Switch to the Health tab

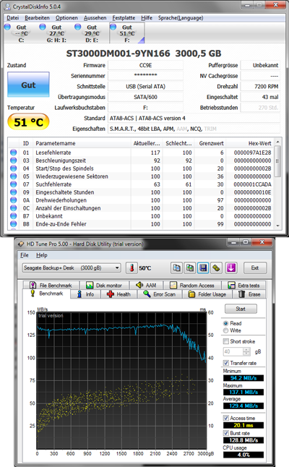point(119,294)
